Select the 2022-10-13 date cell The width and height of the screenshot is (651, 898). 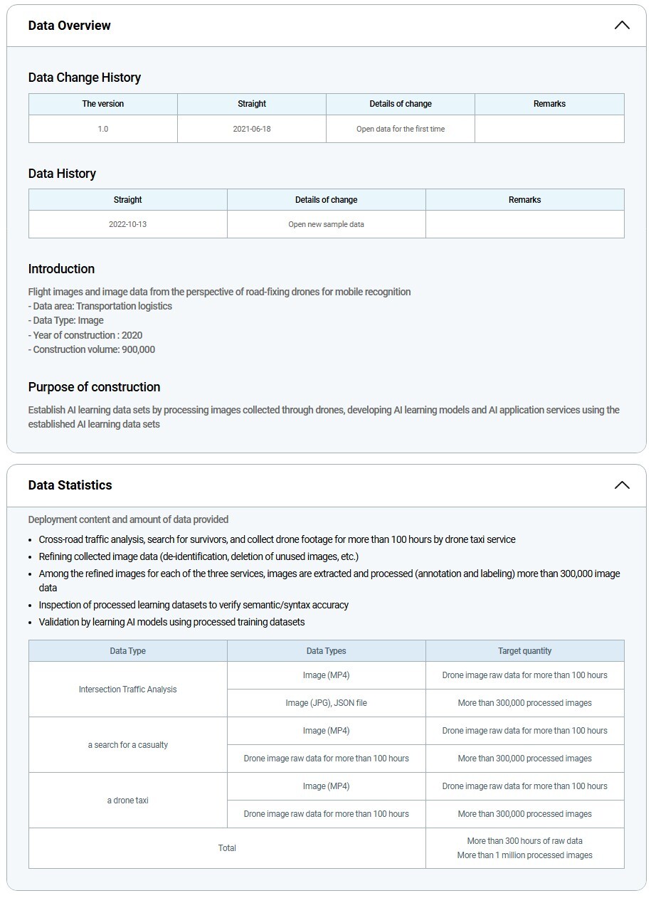coord(128,224)
